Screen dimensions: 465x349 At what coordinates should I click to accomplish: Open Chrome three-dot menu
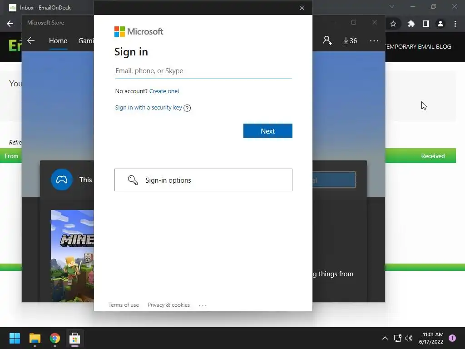(455, 24)
